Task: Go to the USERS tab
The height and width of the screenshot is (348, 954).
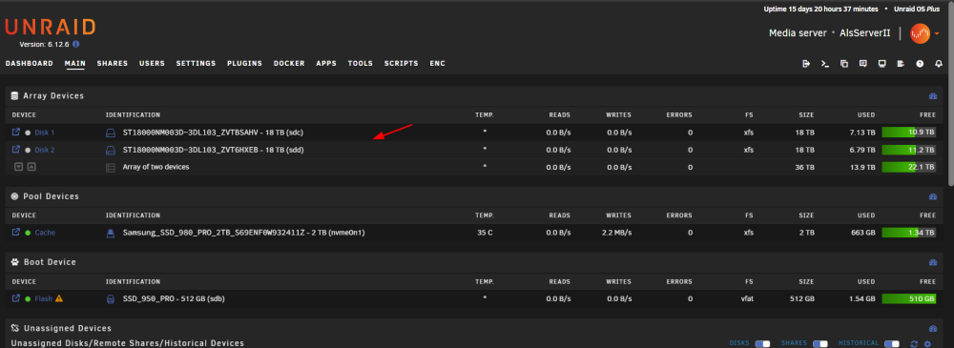Action: click(x=152, y=63)
